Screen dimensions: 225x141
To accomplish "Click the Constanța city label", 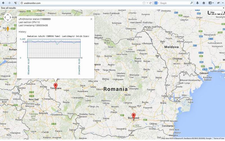I will click(168, 126).
